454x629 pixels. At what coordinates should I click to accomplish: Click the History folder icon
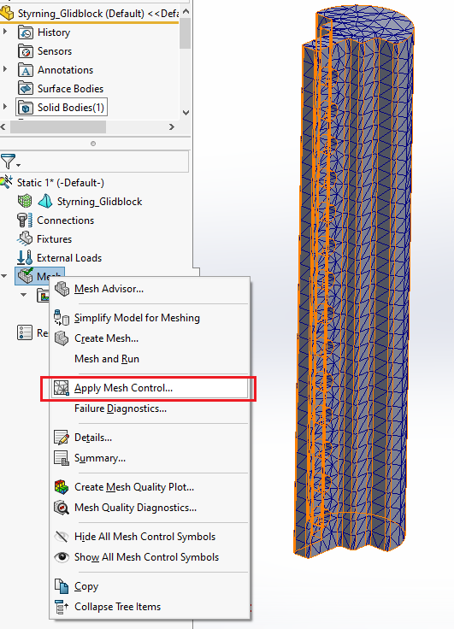[x=26, y=32]
